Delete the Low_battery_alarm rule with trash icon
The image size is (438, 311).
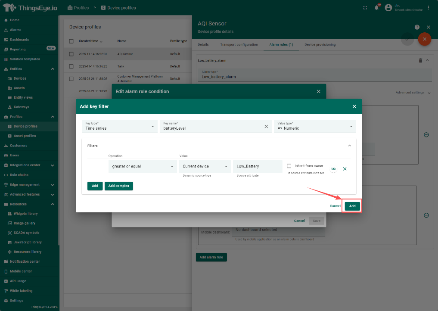[x=420, y=61]
